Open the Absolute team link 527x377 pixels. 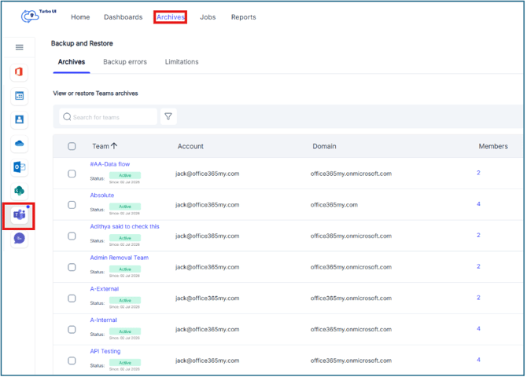click(102, 196)
